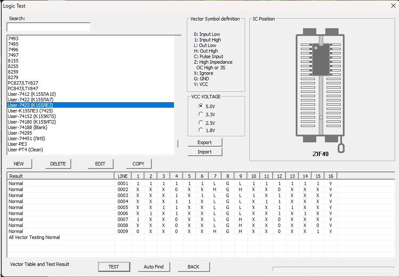Click in the Search input field
399x277 pixels.
(x=48, y=27)
